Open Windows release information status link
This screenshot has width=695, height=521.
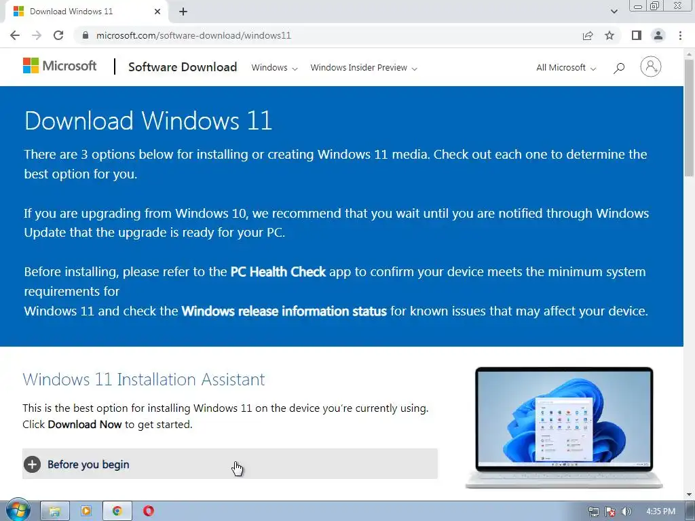(284, 311)
